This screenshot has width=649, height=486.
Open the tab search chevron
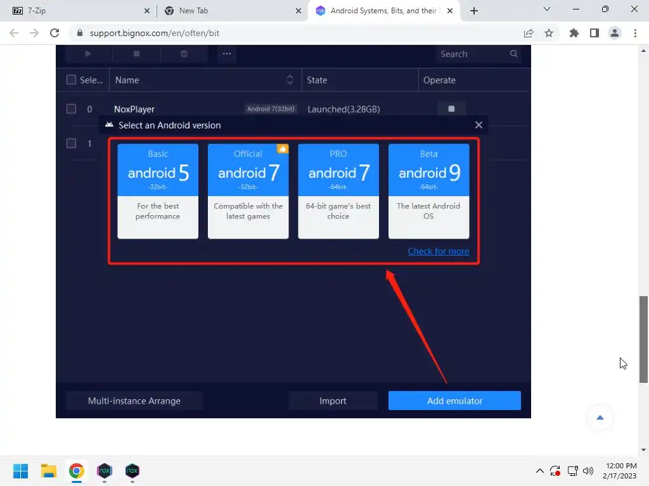[547, 9]
